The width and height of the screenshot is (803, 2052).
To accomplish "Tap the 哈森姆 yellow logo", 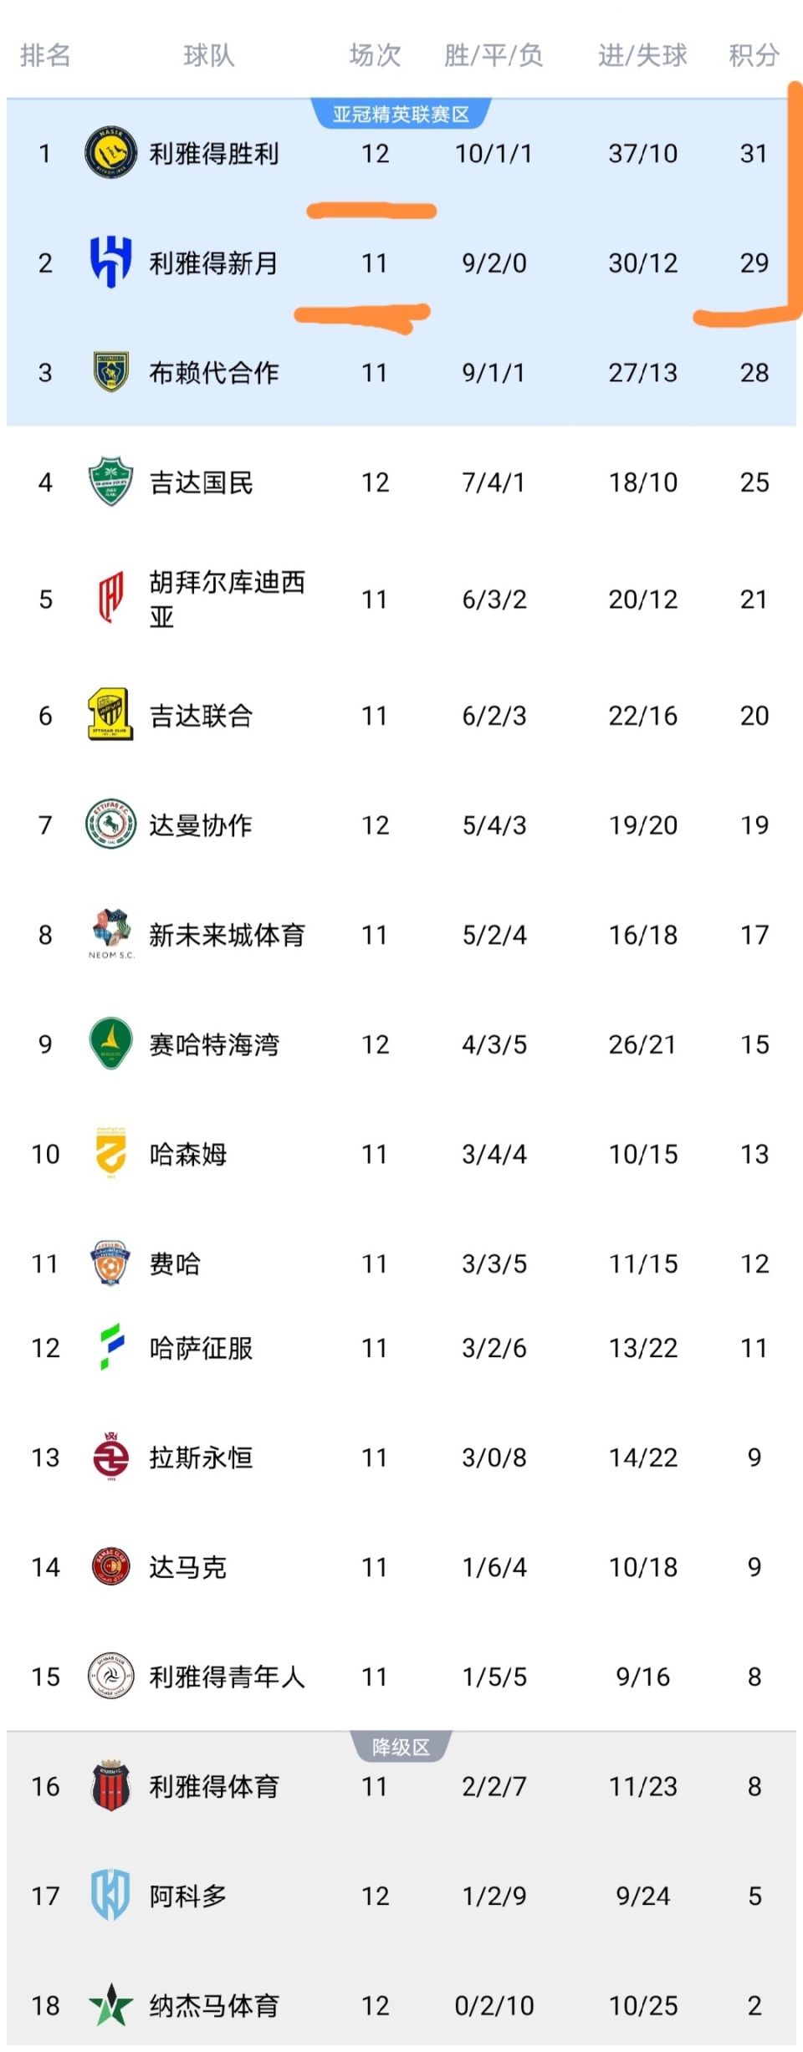I will tap(110, 1153).
